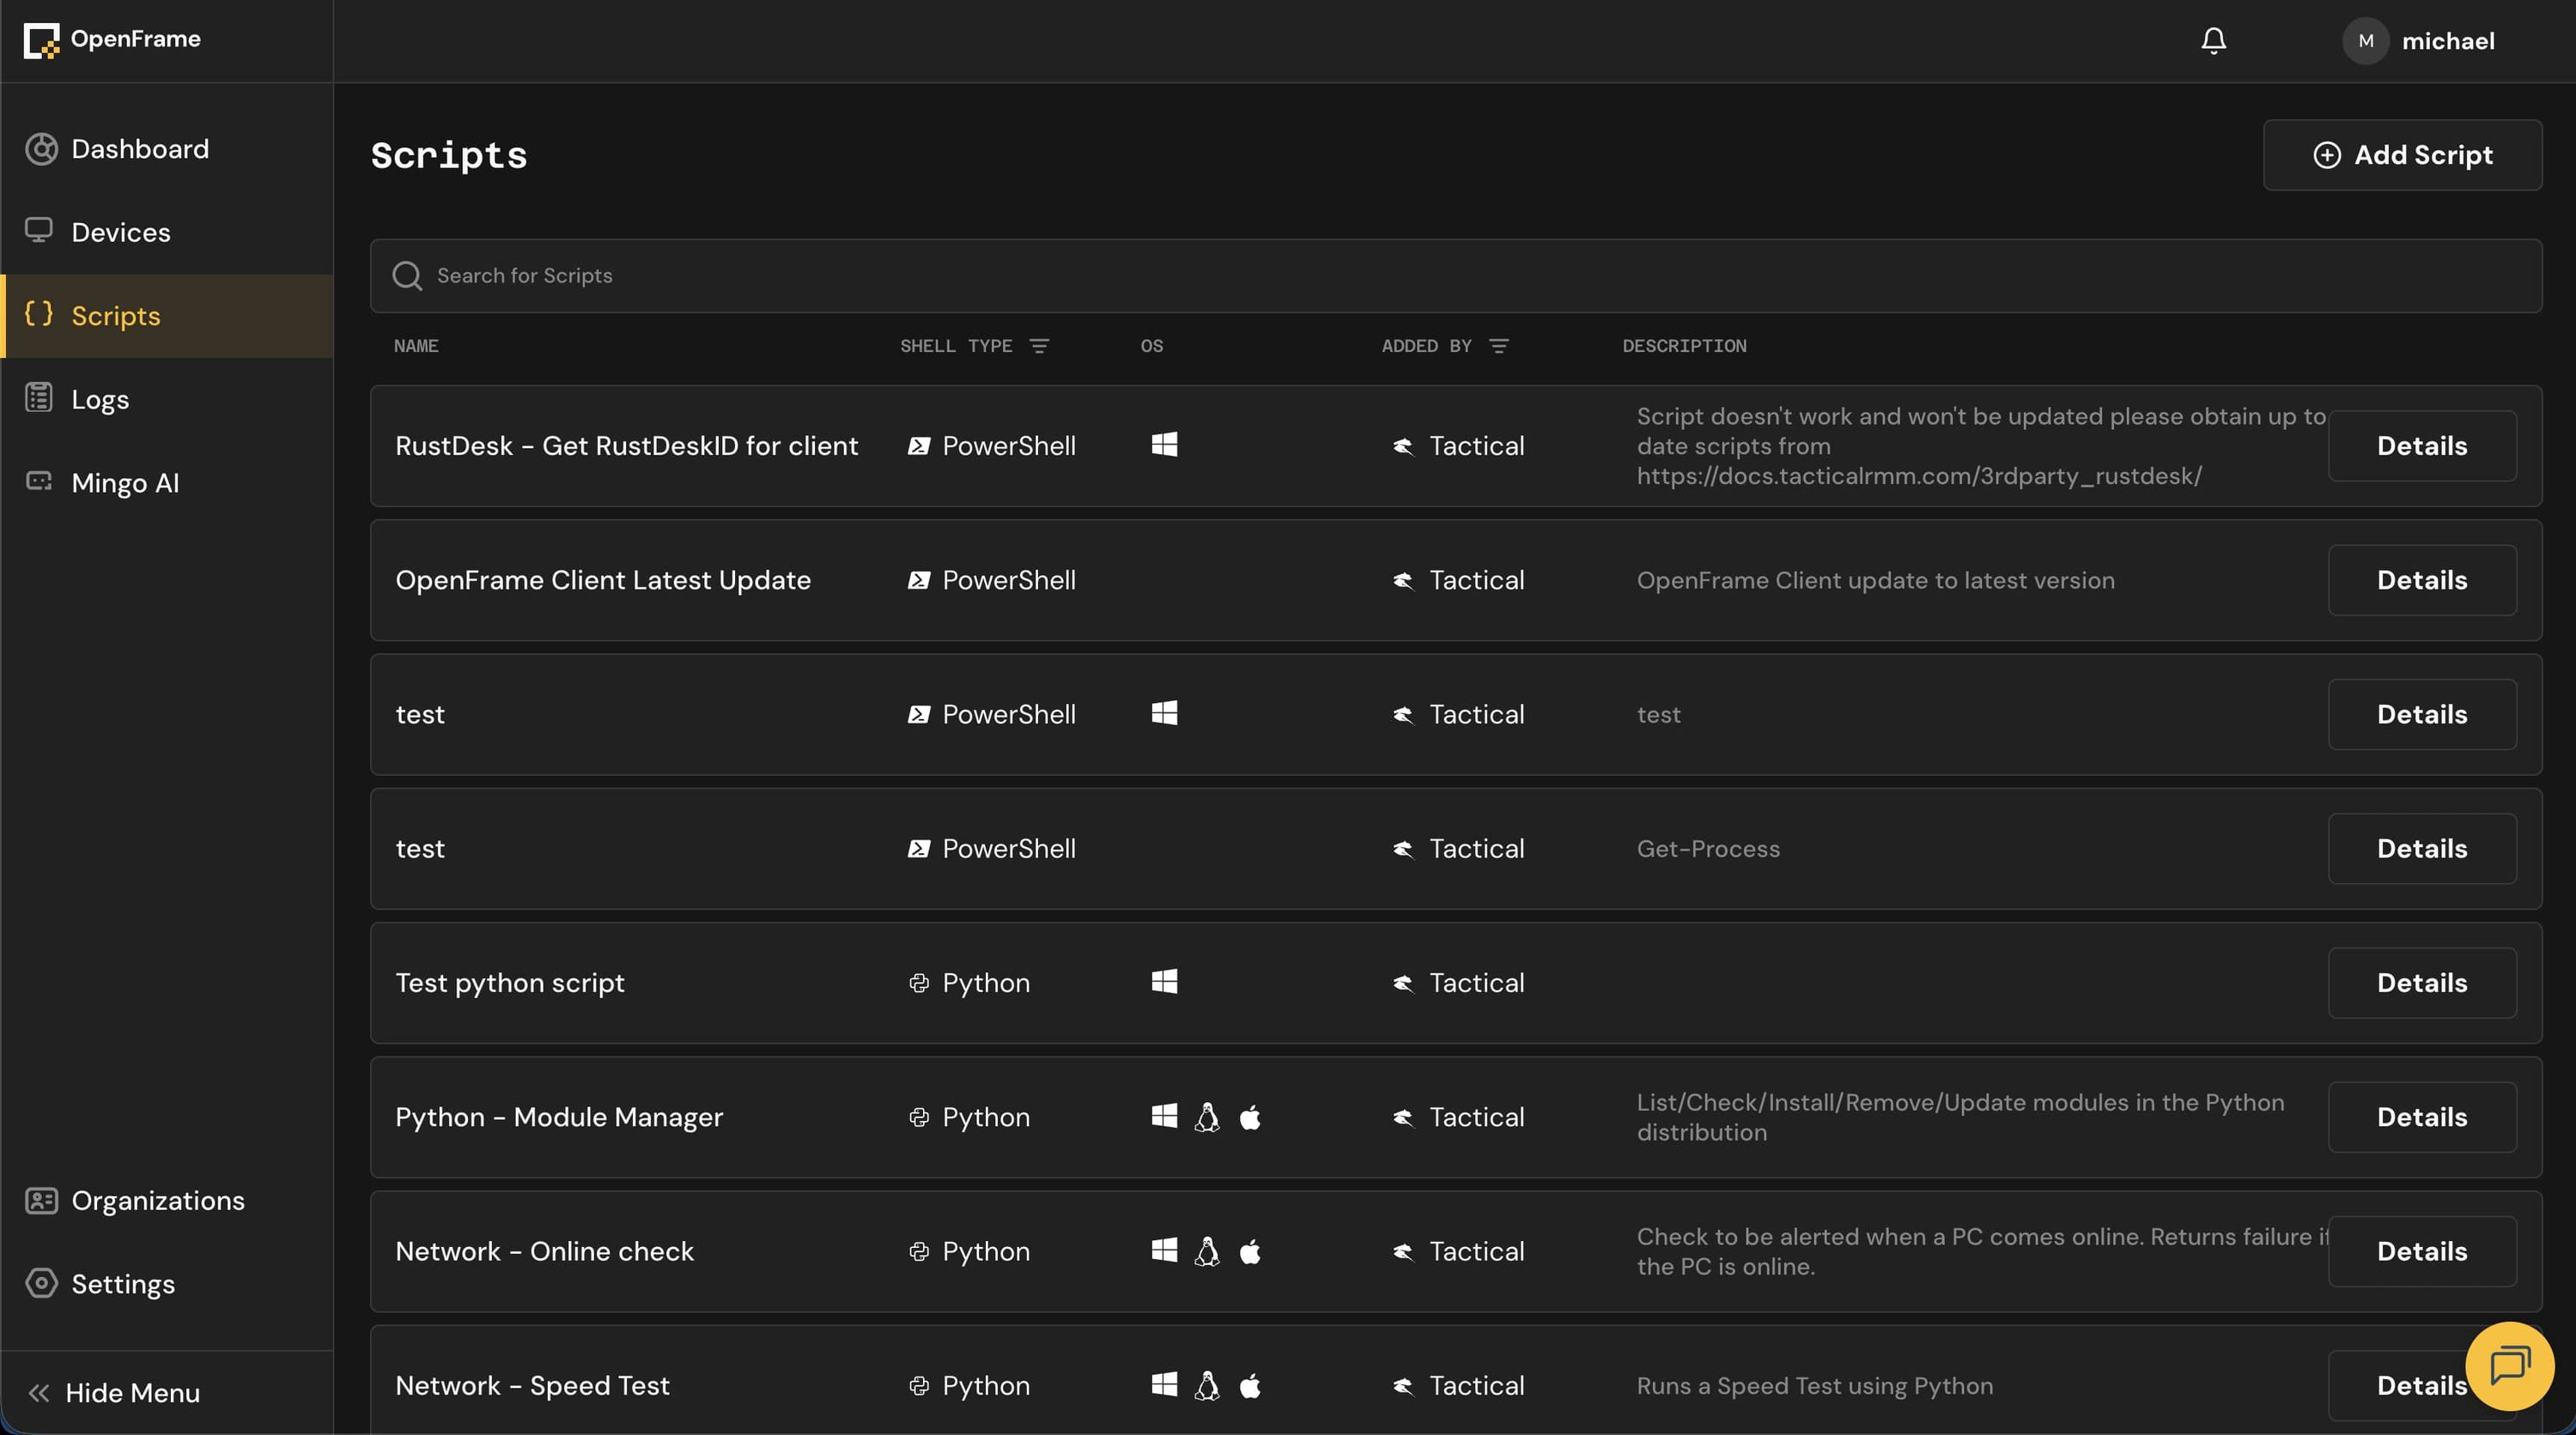
Task: Open Details for OpenFrame Client Latest Update
Action: (2421, 579)
